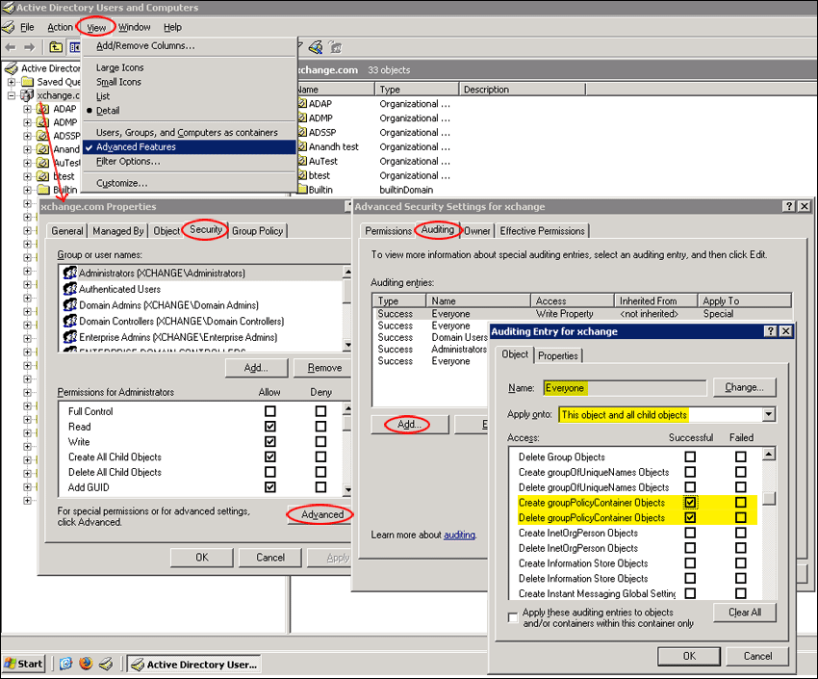This screenshot has width=818, height=679.
Task: Open the Apply onto dropdown
Action: click(767, 415)
